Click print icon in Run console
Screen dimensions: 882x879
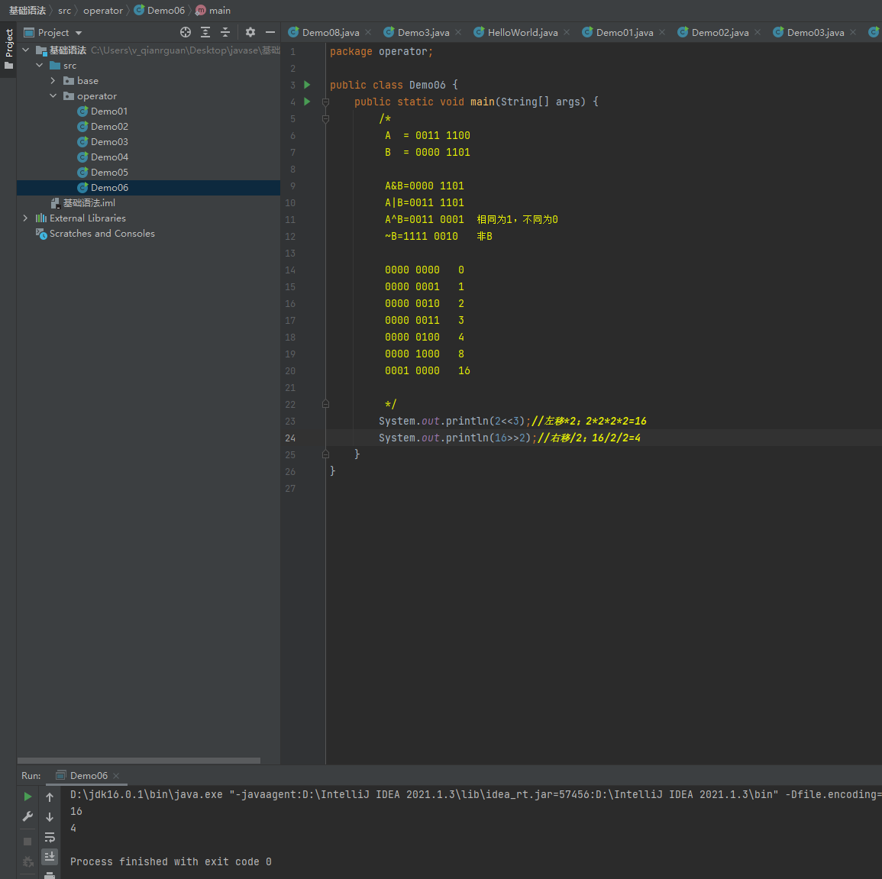click(x=50, y=875)
